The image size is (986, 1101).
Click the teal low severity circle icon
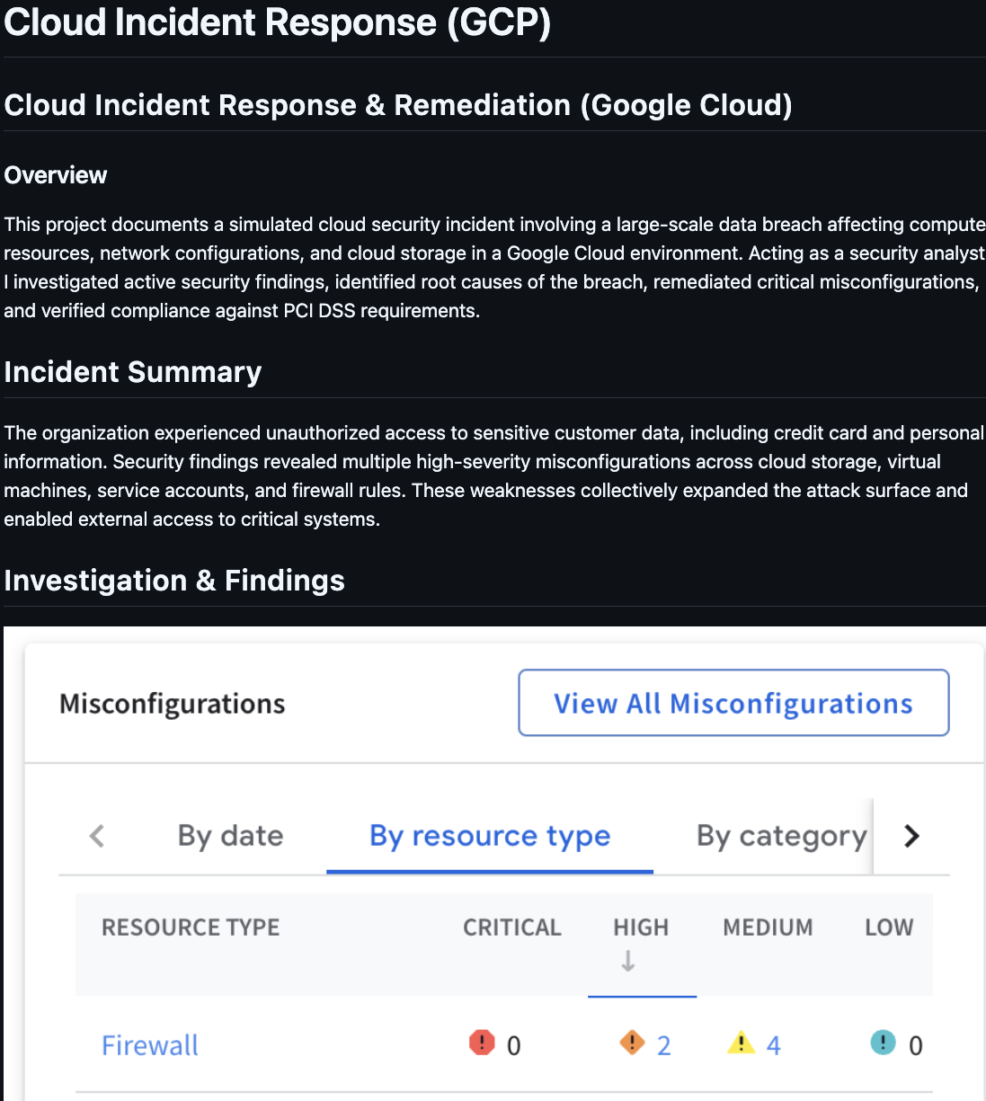(883, 1043)
